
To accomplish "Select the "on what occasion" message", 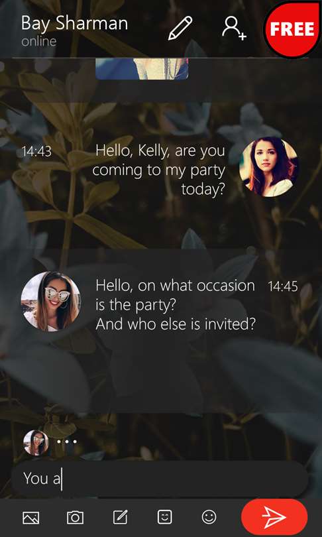I will [176, 305].
